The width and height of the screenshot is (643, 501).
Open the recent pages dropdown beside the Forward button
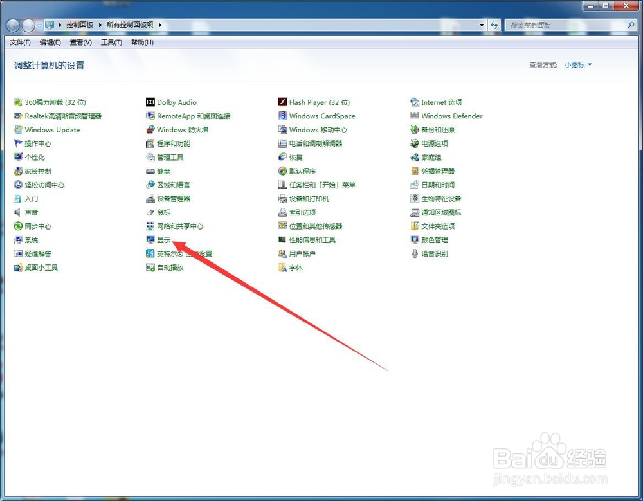(39, 26)
